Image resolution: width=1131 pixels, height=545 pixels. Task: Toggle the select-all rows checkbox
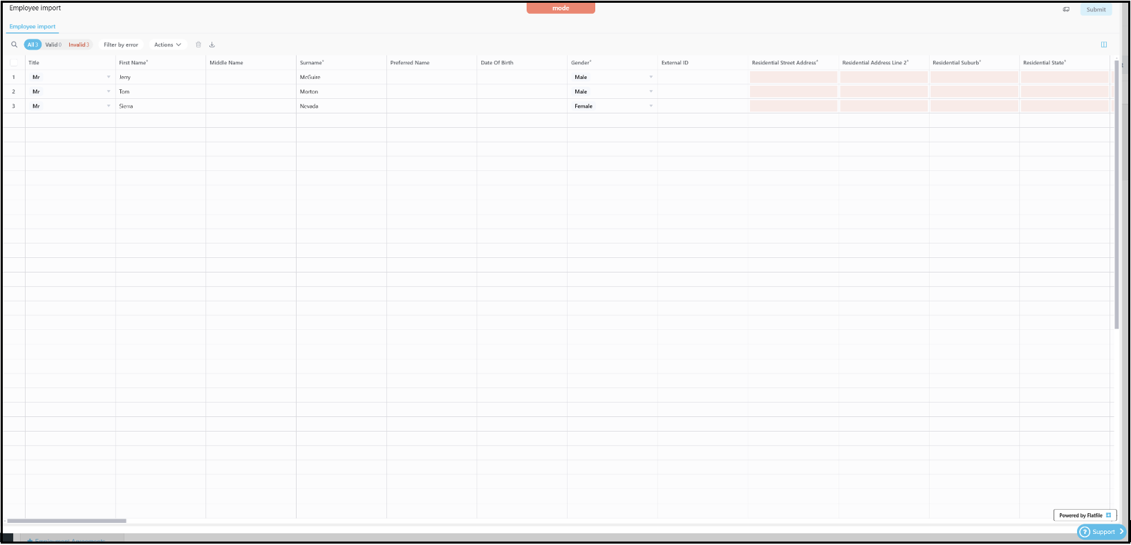[x=14, y=63]
